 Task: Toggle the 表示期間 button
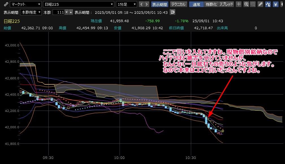pos(159,4)
